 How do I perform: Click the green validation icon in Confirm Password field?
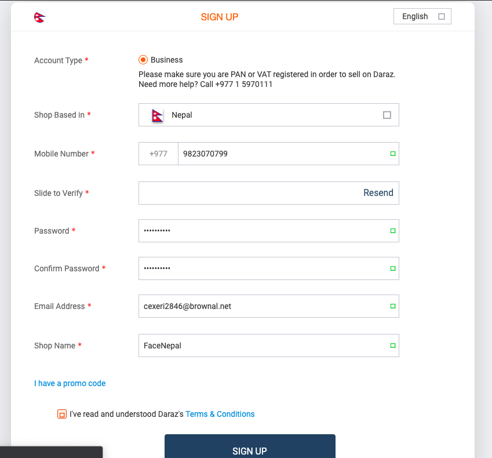[392, 268]
